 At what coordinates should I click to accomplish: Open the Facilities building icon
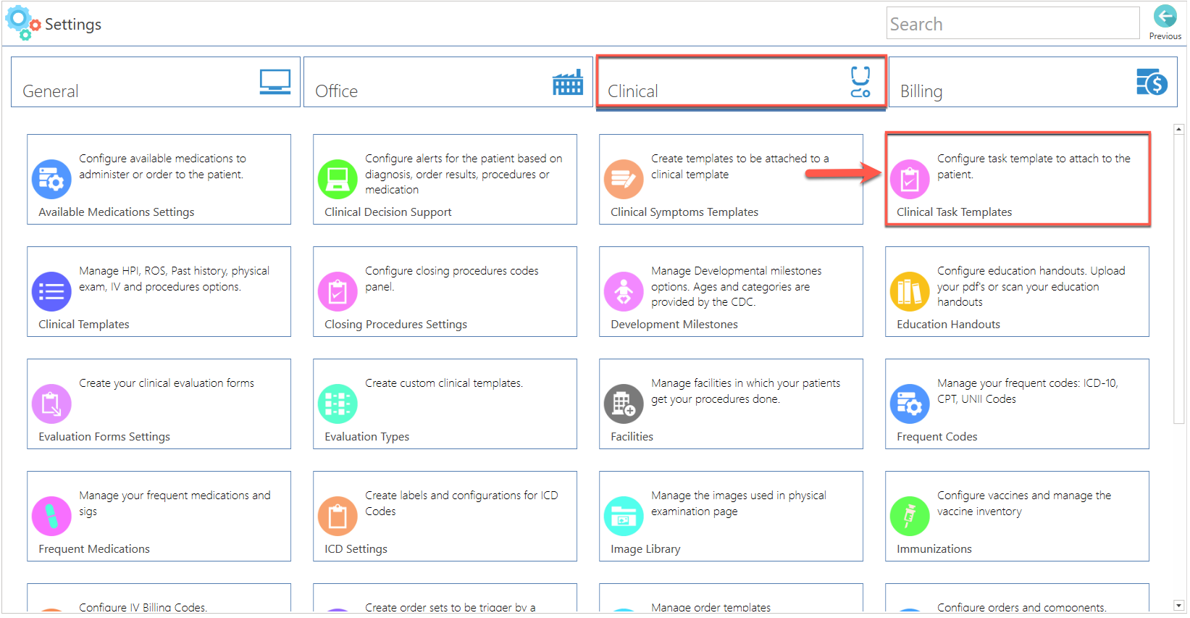coord(624,404)
